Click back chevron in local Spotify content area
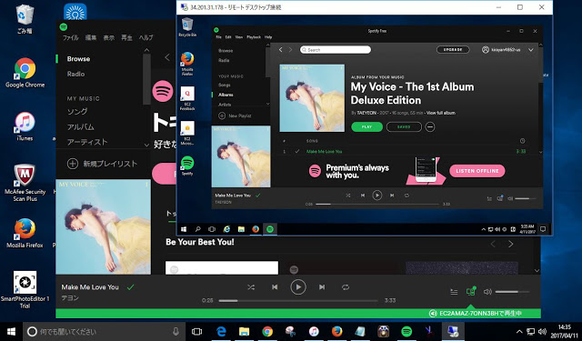The image size is (582, 341). pos(167,57)
